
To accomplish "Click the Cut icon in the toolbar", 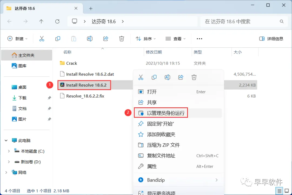I will pos(42,39).
